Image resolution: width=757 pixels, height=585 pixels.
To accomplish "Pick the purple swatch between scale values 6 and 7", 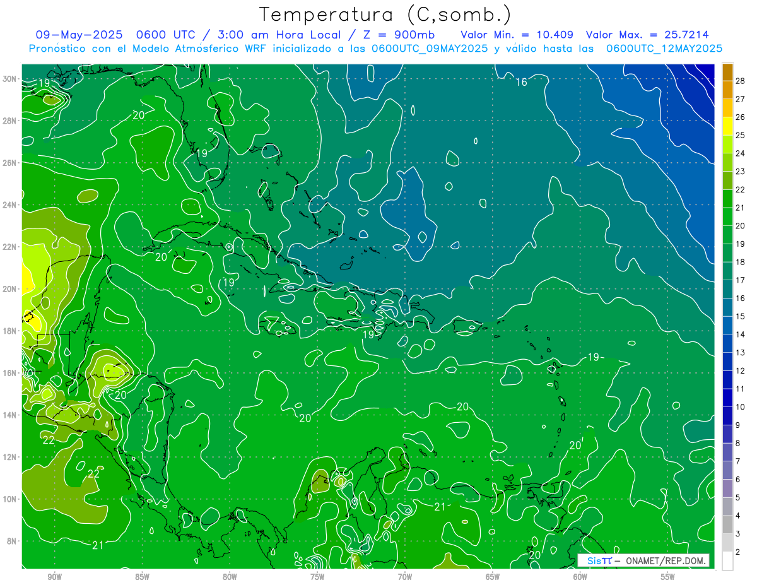I will click(727, 470).
